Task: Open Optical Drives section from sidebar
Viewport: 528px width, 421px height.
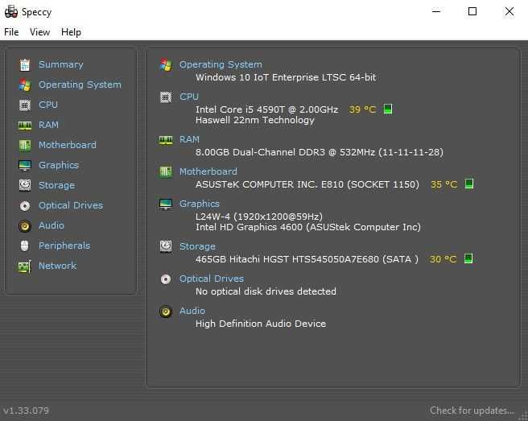Action: pos(71,205)
